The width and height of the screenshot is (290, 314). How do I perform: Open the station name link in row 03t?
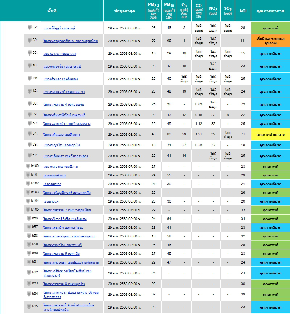point(70,41)
